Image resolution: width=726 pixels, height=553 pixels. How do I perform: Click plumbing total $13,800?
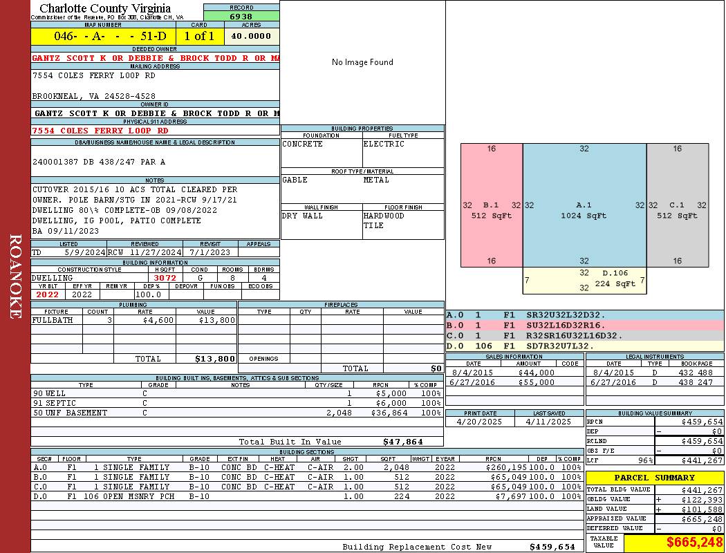(215, 359)
